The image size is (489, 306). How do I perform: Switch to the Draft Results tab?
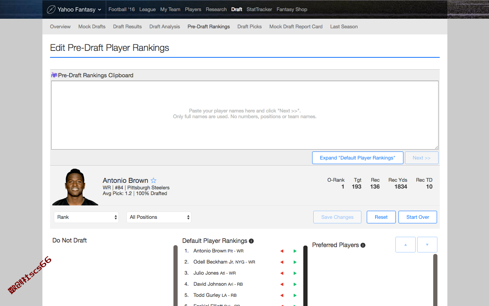pyautogui.click(x=127, y=26)
